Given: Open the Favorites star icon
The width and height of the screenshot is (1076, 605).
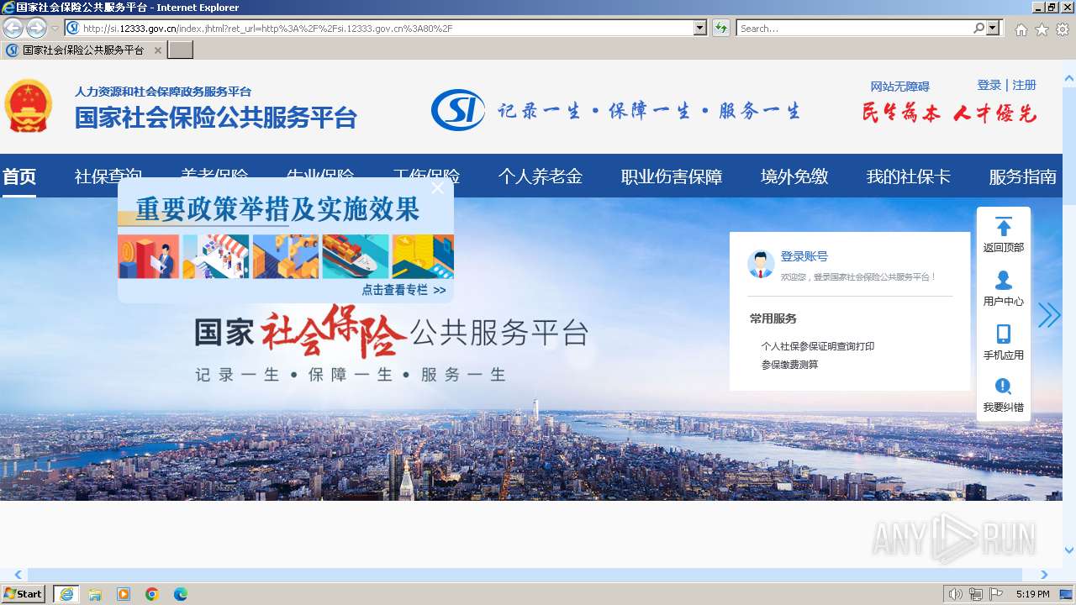Looking at the screenshot, I should pyautogui.click(x=1042, y=29).
